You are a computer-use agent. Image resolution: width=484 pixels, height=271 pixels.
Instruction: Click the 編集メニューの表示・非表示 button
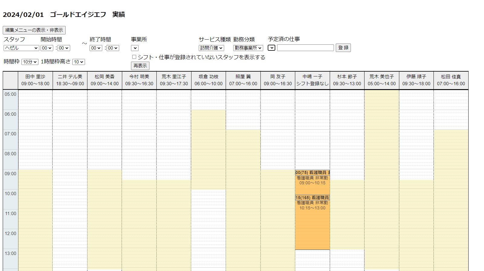[x=34, y=30]
